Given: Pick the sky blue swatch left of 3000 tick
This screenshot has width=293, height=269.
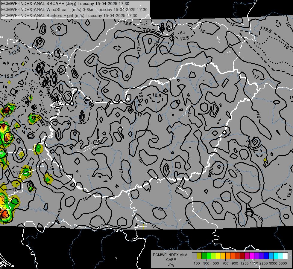Looking at the screenshot, I should 271,256.
